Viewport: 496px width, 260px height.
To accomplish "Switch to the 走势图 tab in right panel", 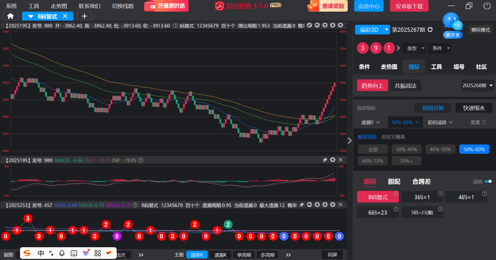I will tap(389, 67).
